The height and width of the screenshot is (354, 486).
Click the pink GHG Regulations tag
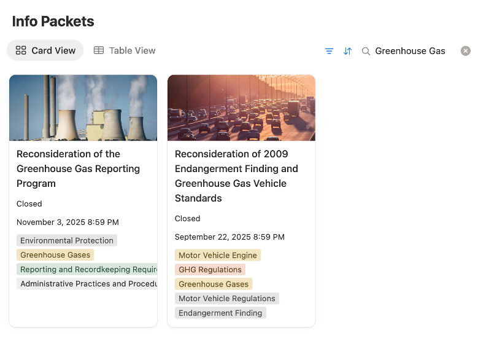pyautogui.click(x=210, y=270)
